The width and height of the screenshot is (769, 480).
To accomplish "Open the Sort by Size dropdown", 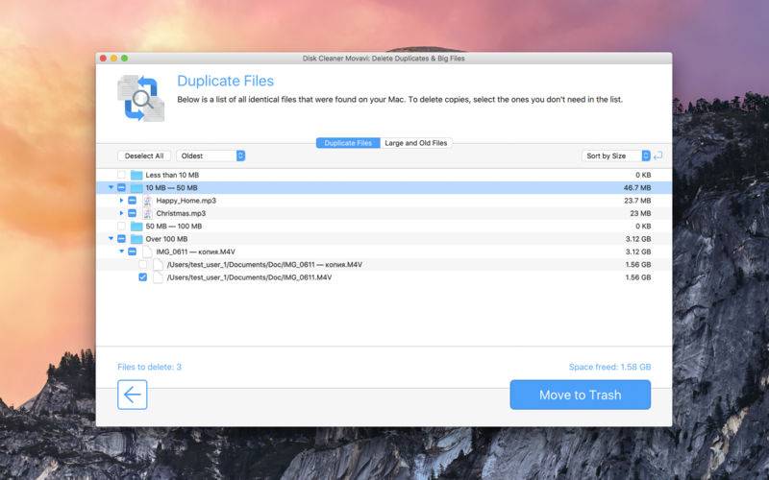I will 616,156.
